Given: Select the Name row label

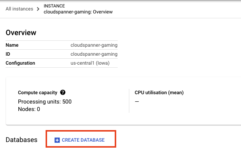Looking at the screenshot, I should pos(12,45).
